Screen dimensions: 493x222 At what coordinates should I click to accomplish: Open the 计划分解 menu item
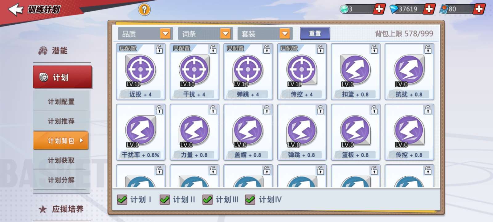(61, 180)
